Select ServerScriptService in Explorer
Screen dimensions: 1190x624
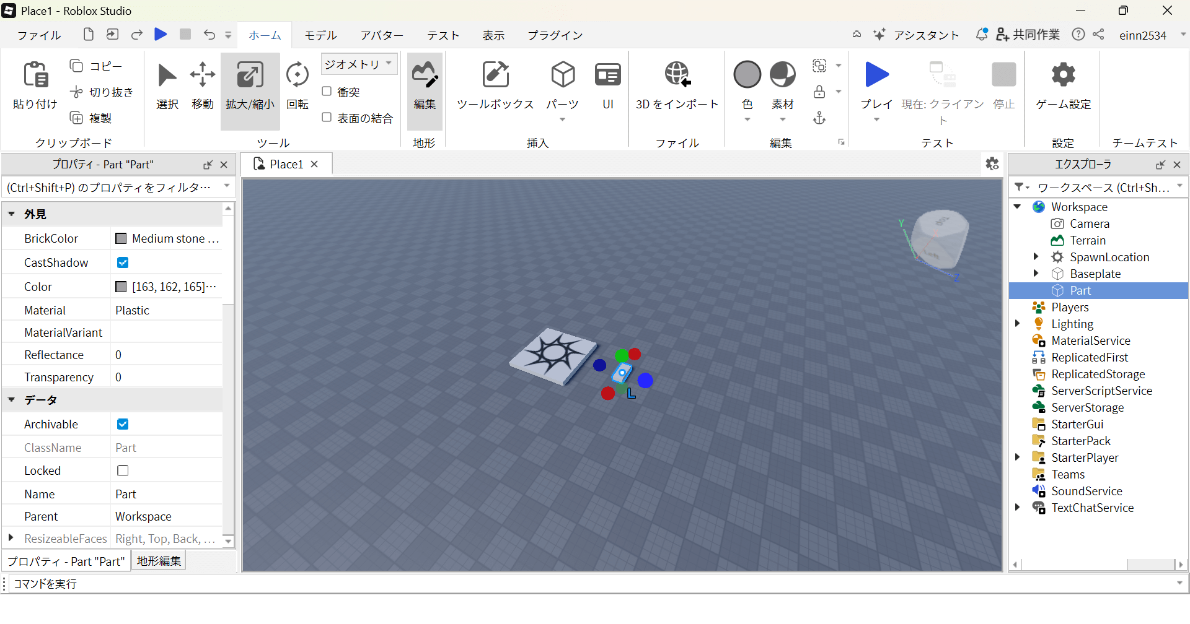tap(1101, 391)
